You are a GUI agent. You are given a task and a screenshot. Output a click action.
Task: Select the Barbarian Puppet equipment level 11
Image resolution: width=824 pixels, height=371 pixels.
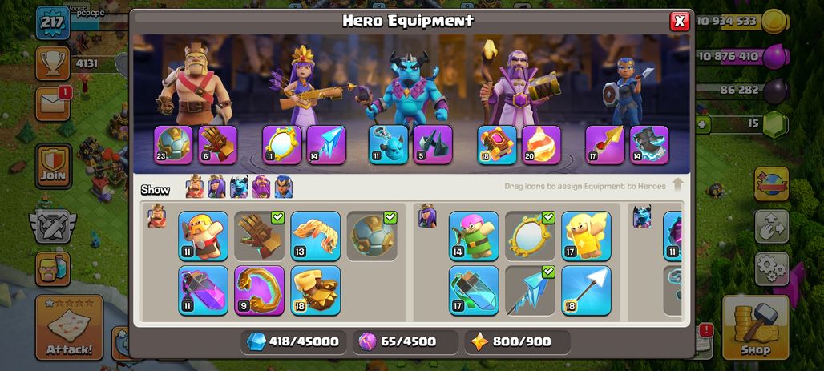coord(203,236)
